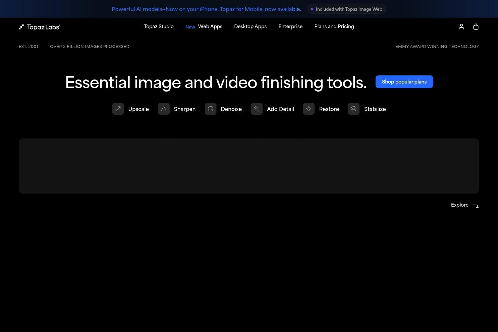Click the Topaz Labs logo
This screenshot has width=498, height=332.
click(x=39, y=27)
